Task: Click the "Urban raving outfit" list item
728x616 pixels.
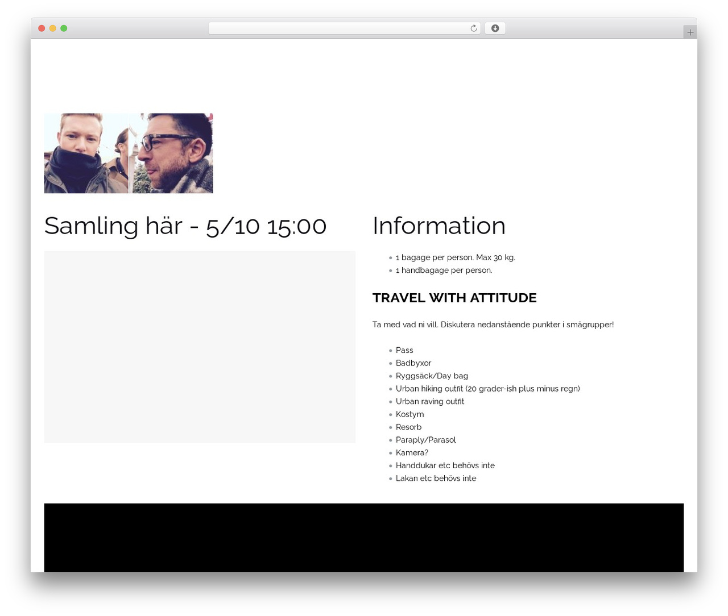Action: [430, 401]
